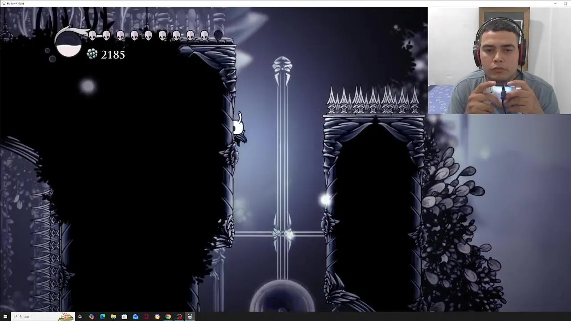The height and width of the screenshot is (321, 571).
Task: Open the Mail app from the taskbar
Action: (135, 317)
